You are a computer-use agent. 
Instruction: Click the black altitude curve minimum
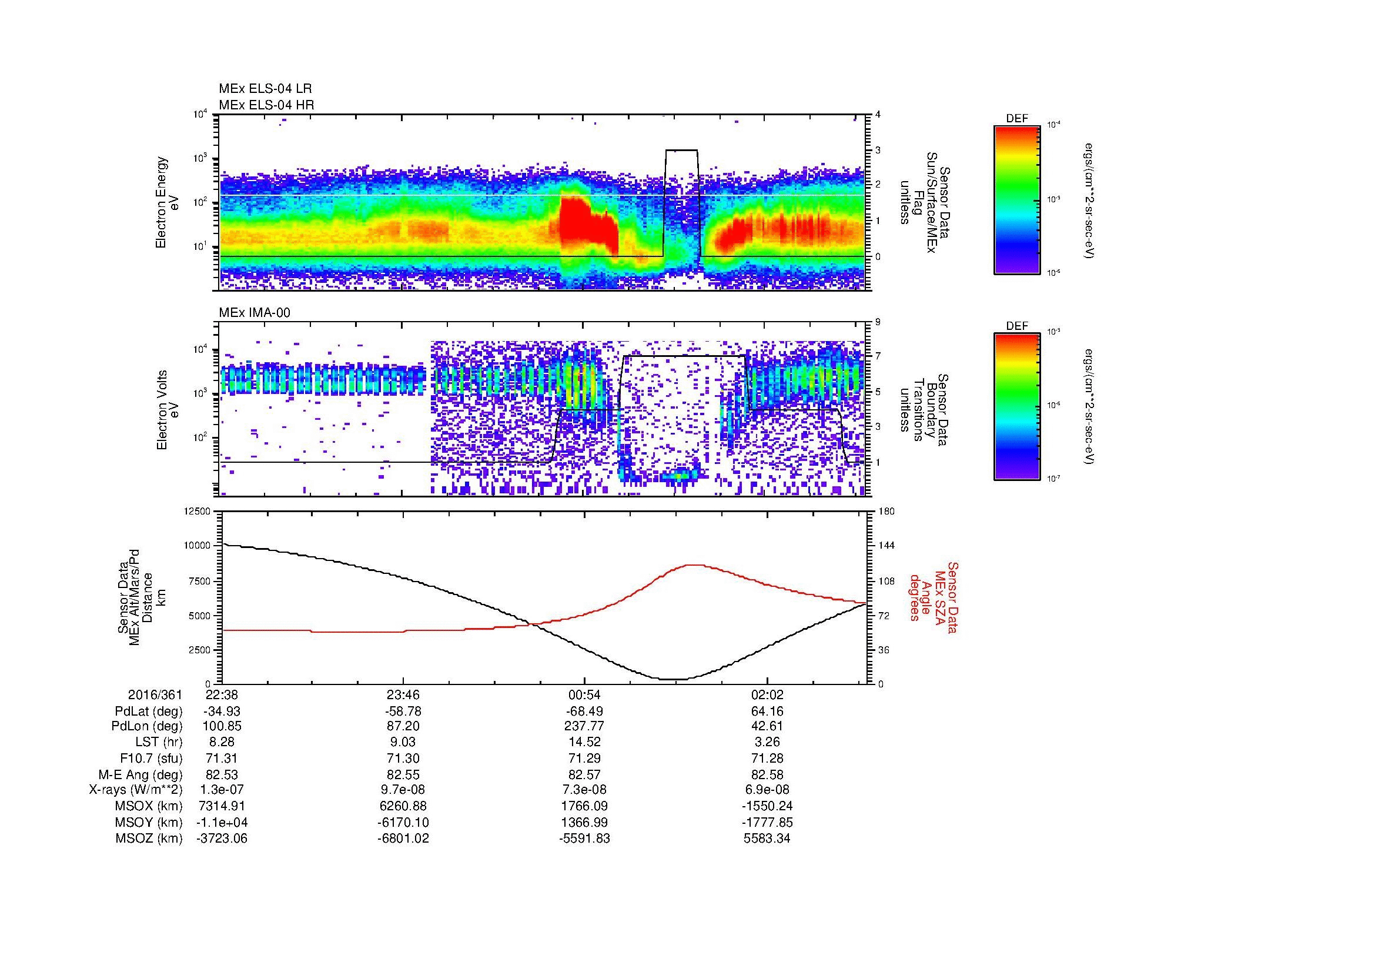tap(674, 679)
